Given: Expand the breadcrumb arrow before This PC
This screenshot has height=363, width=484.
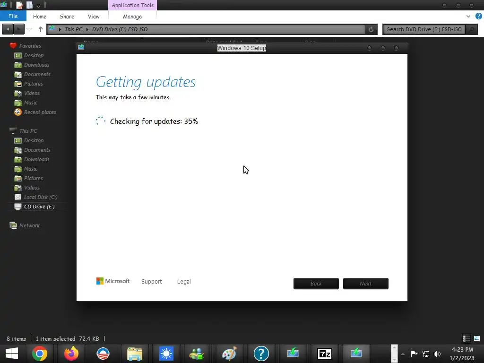Looking at the screenshot, I should tap(60, 29).
